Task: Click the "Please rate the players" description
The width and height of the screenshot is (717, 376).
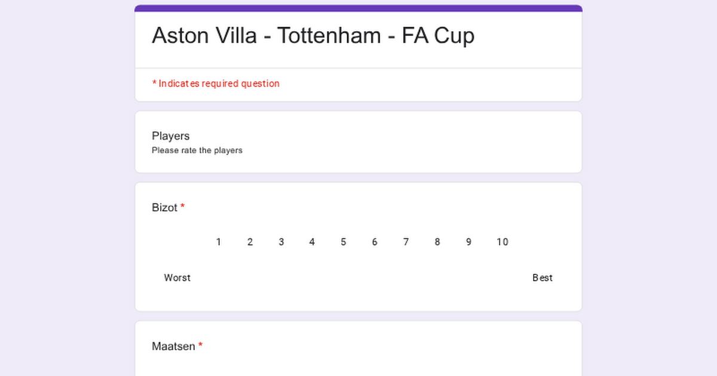Action: tap(197, 150)
